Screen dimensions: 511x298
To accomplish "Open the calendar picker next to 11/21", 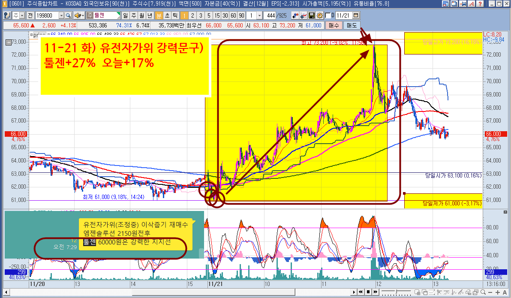I will 356,15.
